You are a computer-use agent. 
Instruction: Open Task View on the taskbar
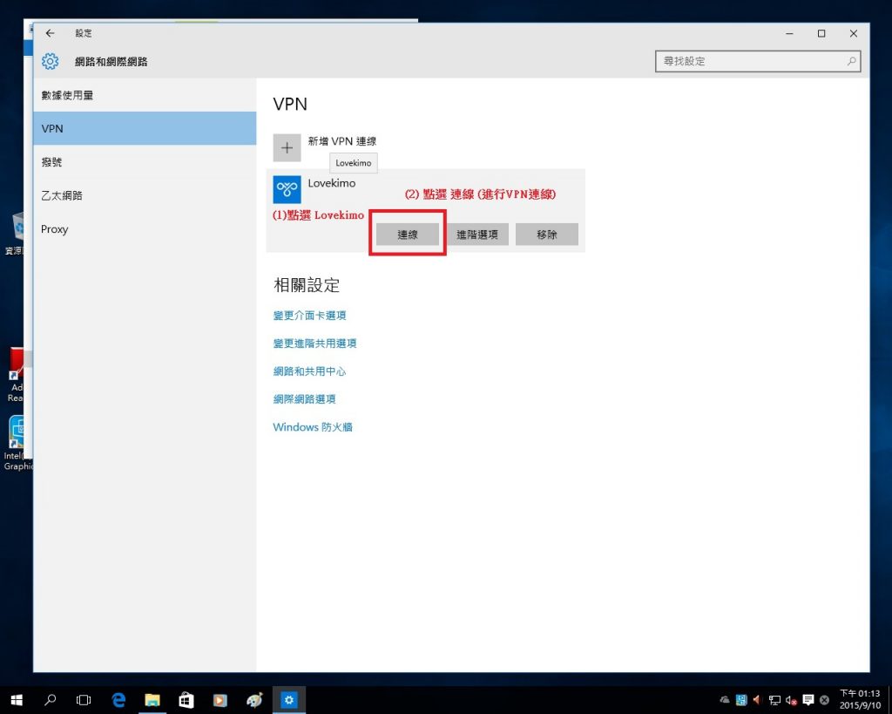[84, 699]
